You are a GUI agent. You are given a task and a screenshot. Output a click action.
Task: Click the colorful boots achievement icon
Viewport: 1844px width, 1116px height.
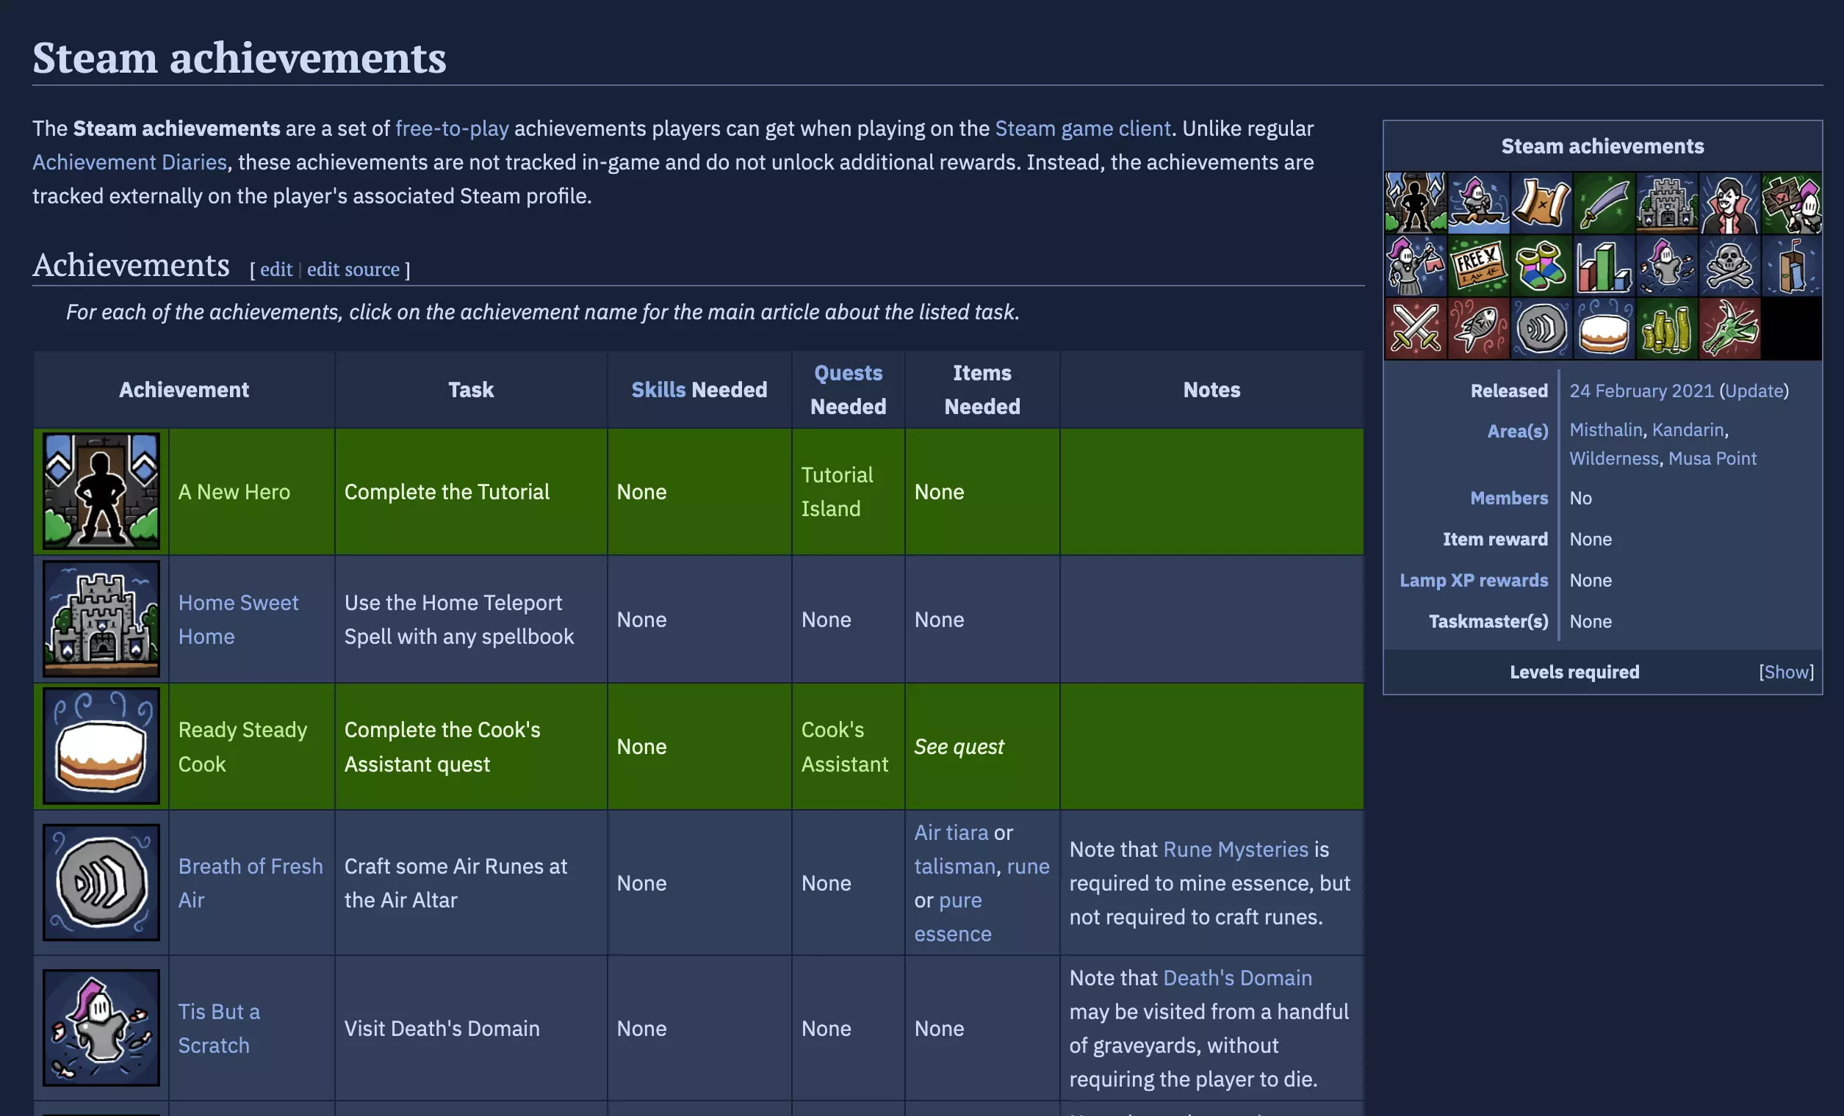[x=1541, y=267]
